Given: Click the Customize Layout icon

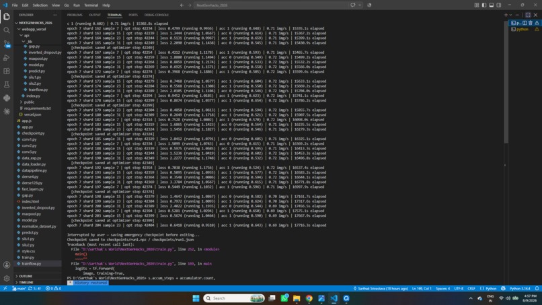Looking at the screenshot, I should tap(476, 5).
